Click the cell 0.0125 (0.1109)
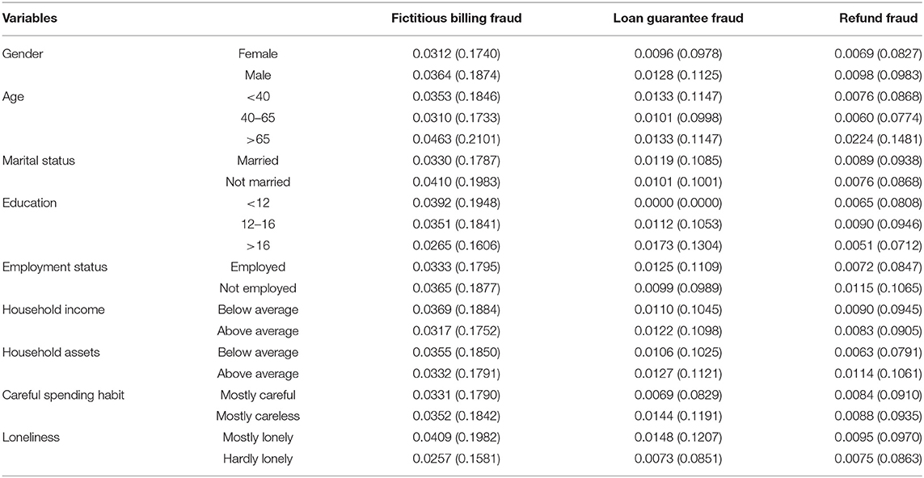Viewport: 924px width, 478px height. (677, 266)
